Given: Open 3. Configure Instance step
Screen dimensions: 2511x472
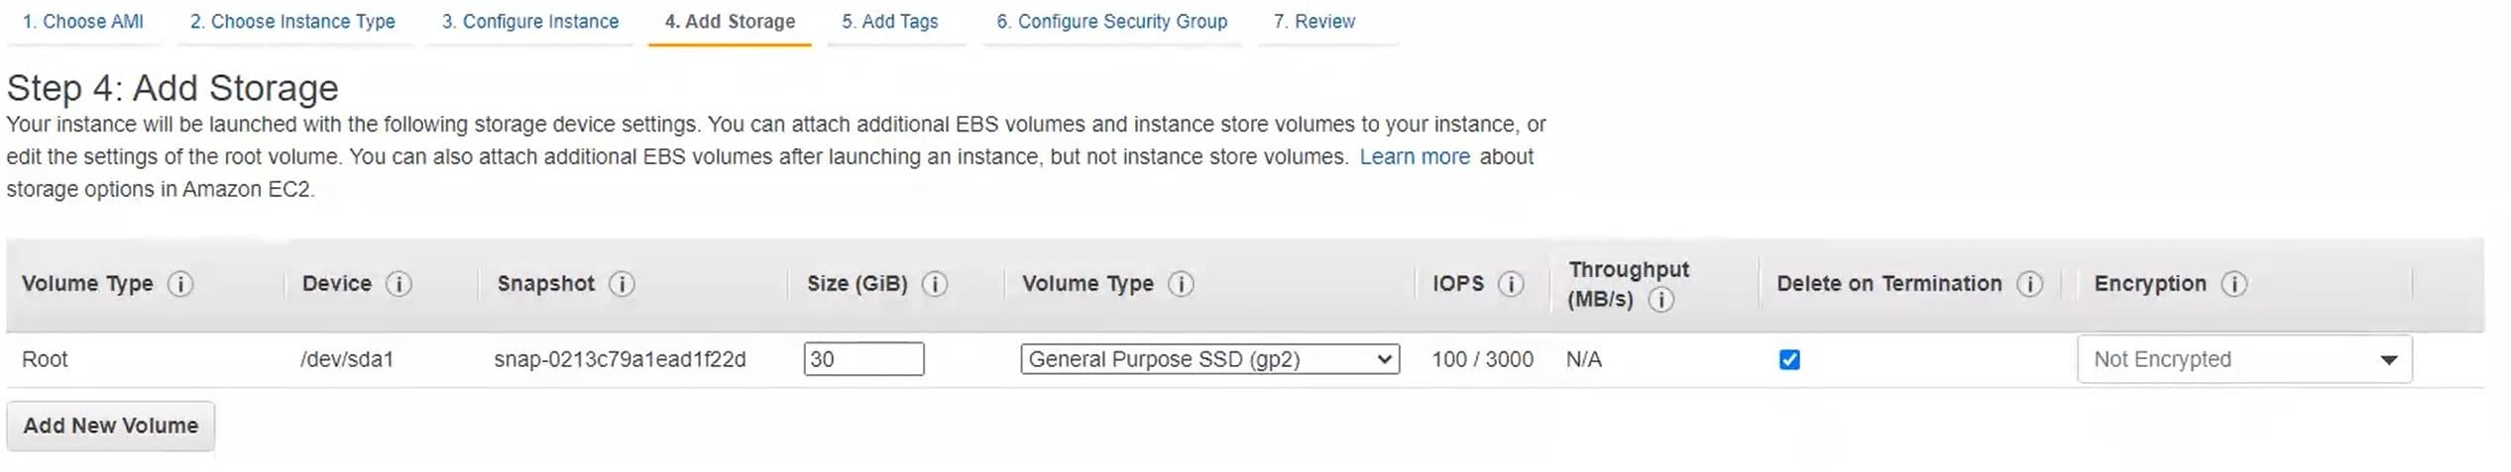Looking at the screenshot, I should 530,22.
